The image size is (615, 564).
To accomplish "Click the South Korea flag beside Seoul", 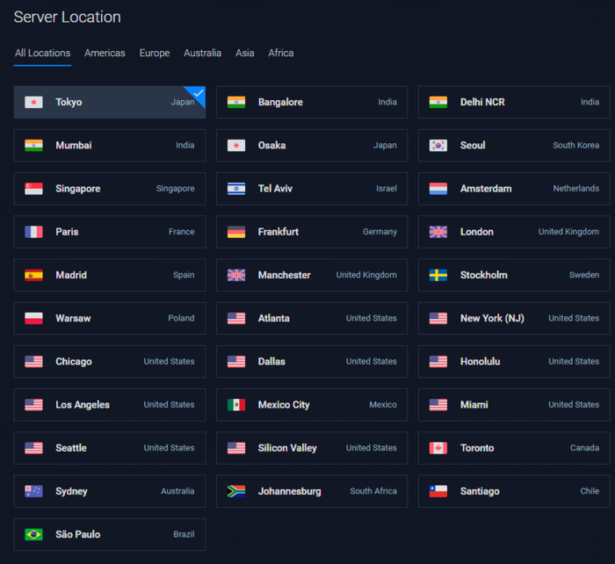I will click(x=438, y=145).
